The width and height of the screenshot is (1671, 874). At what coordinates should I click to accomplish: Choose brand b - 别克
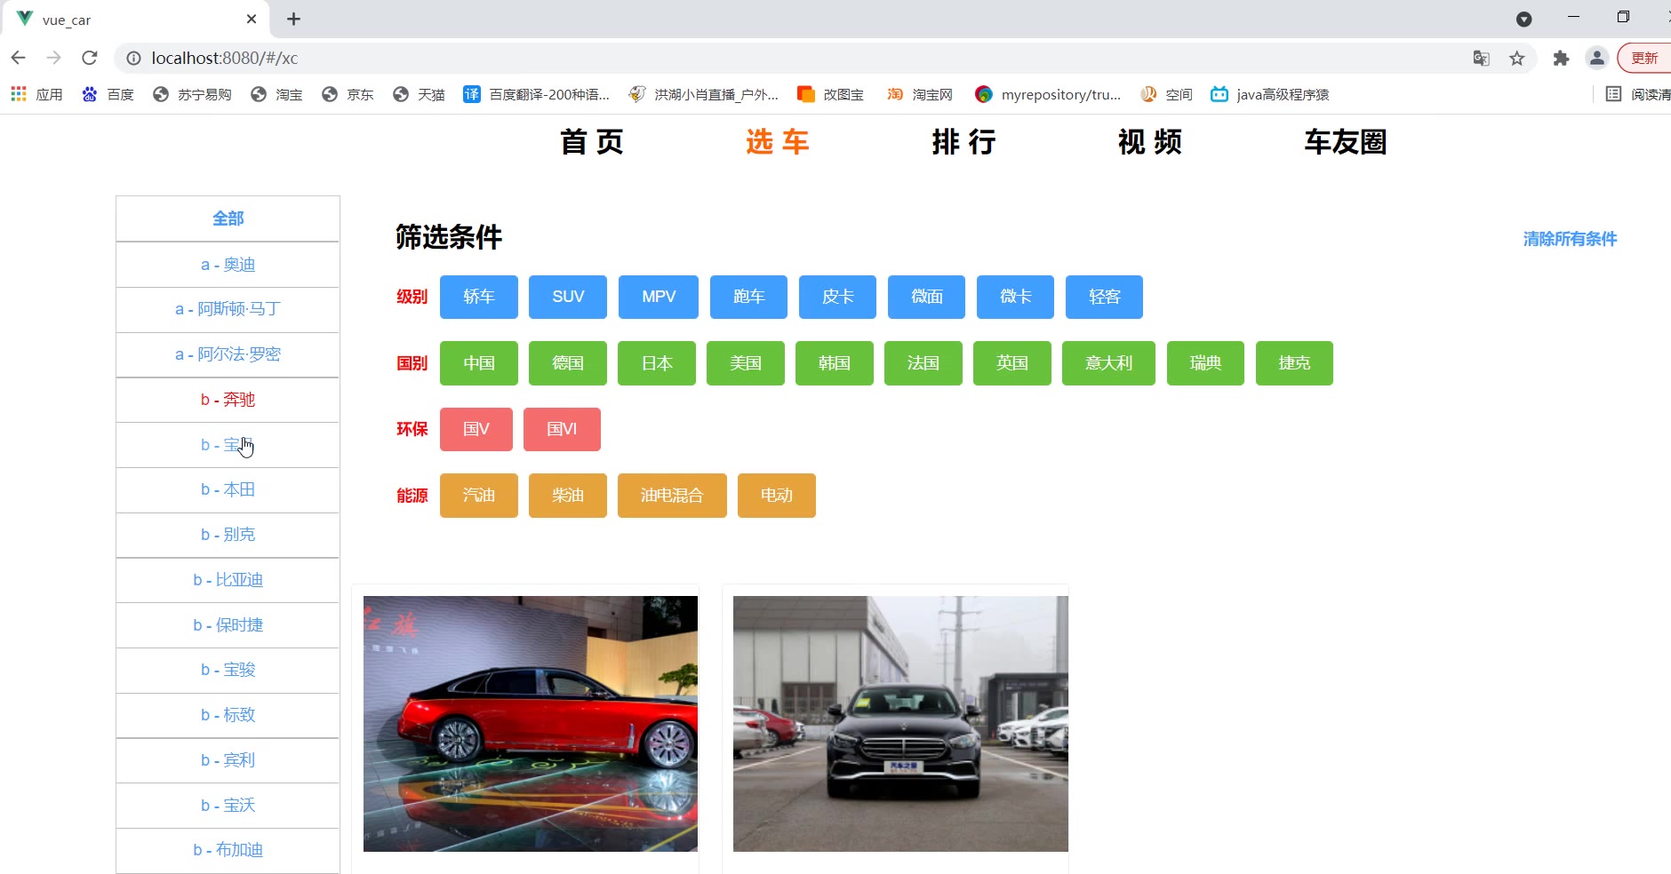[x=228, y=535]
